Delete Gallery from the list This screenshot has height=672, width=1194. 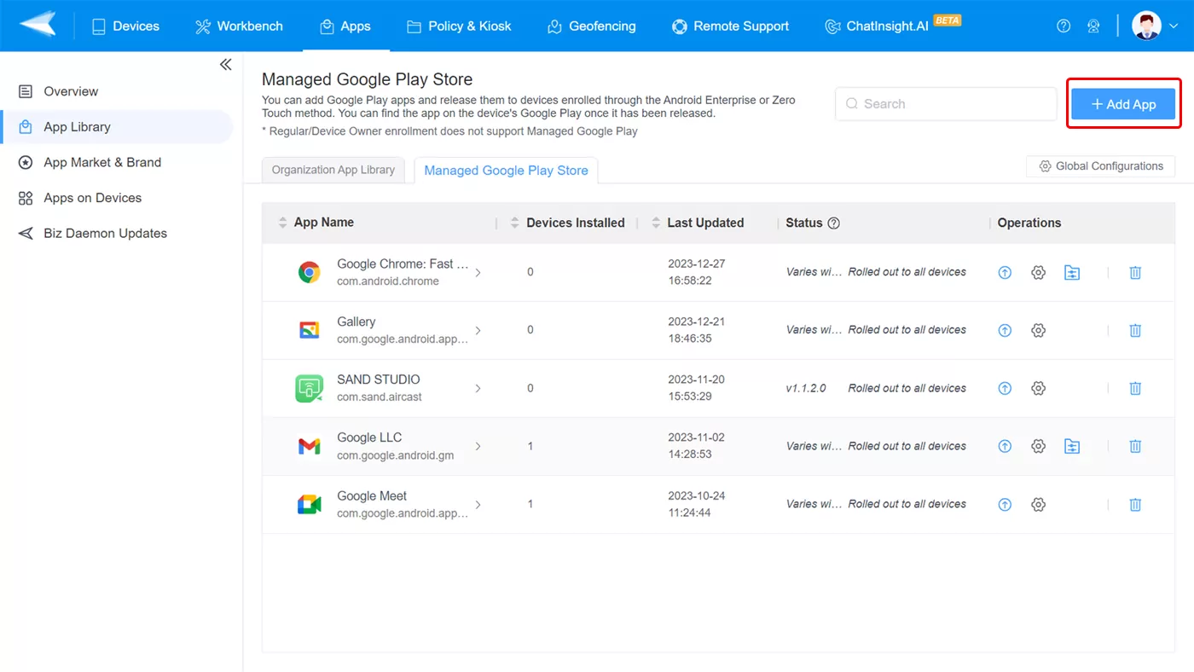click(1135, 330)
